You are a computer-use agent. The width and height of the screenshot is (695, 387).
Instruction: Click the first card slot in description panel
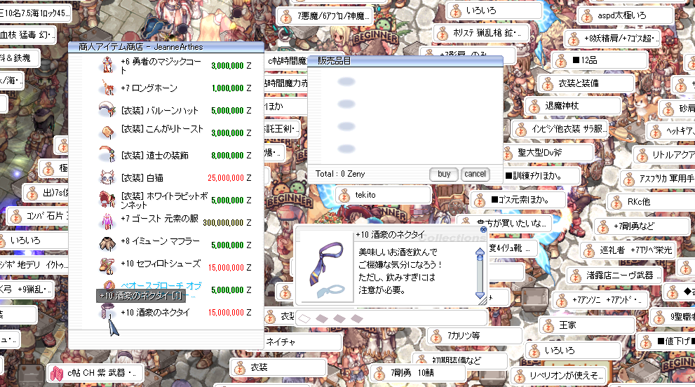click(304, 318)
